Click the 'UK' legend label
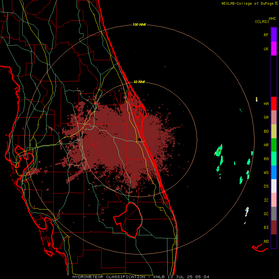279x279 pixels. 266,49
